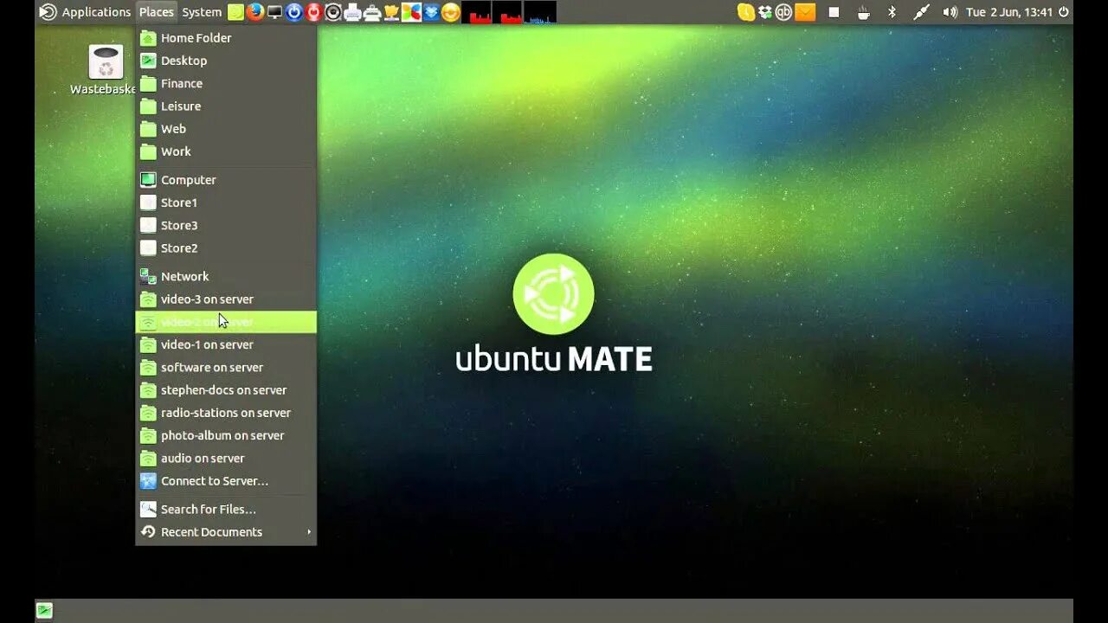
Task: Click the red power button launcher
Action: click(x=313, y=12)
